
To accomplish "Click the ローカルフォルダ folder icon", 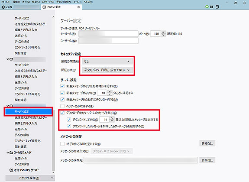I will pyautogui.click(x=11, y=153).
